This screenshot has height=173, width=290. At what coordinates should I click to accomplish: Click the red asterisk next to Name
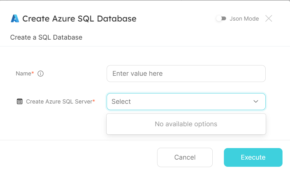click(x=33, y=73)
